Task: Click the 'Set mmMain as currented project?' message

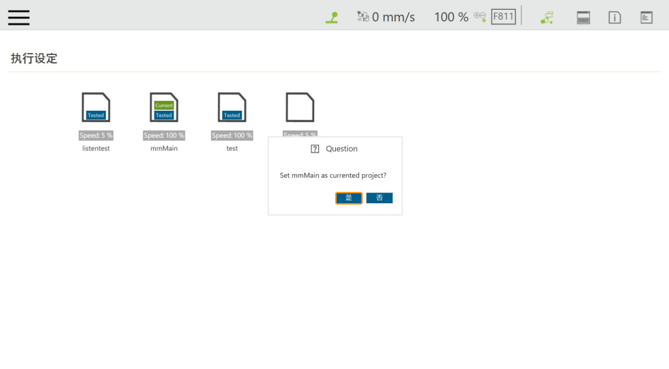Action: [333, 176]
